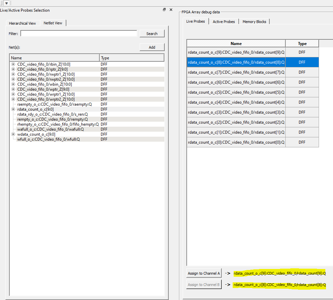Viewport: 333px width, 300px height.
Task: Select wfull_o_c:CDC_video_fifo_0/wfull:Q net
Action: click(x=48, y=139)
